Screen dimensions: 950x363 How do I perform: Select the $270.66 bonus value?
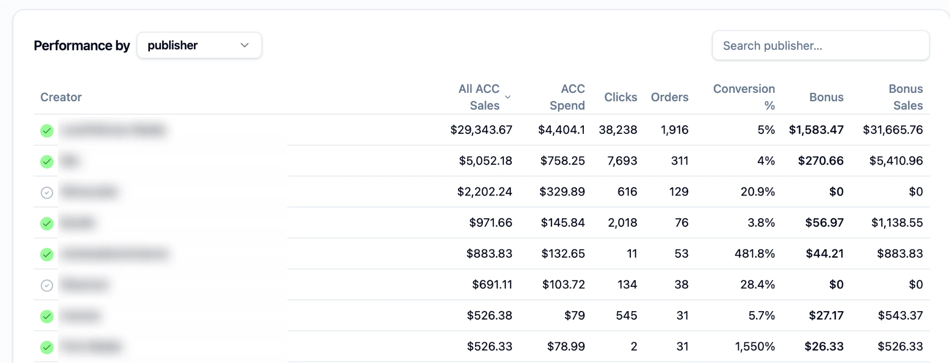click(821, 161)
